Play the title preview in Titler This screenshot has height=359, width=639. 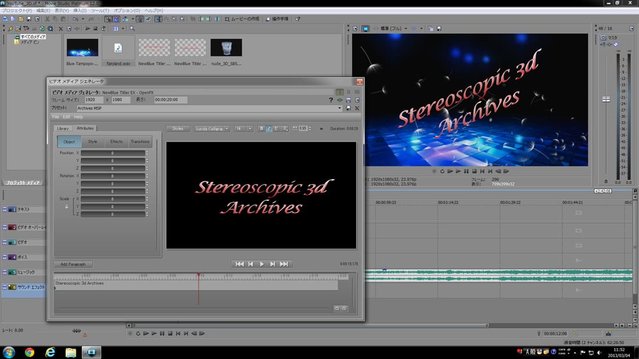[261, 264]
